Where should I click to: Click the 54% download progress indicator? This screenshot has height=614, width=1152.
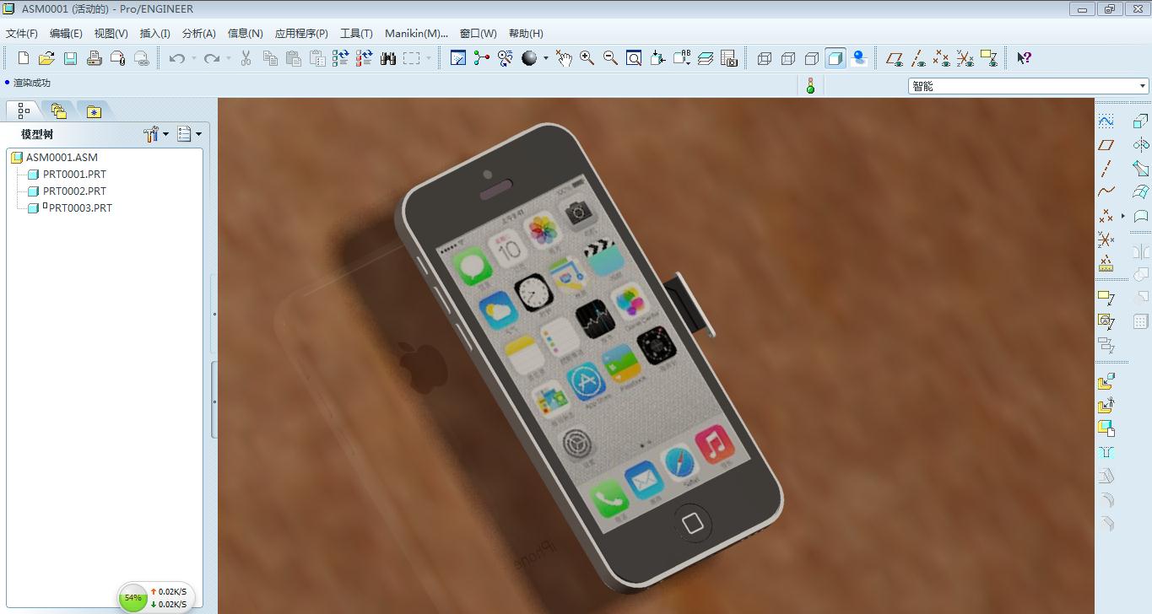[x=133, y=597]
